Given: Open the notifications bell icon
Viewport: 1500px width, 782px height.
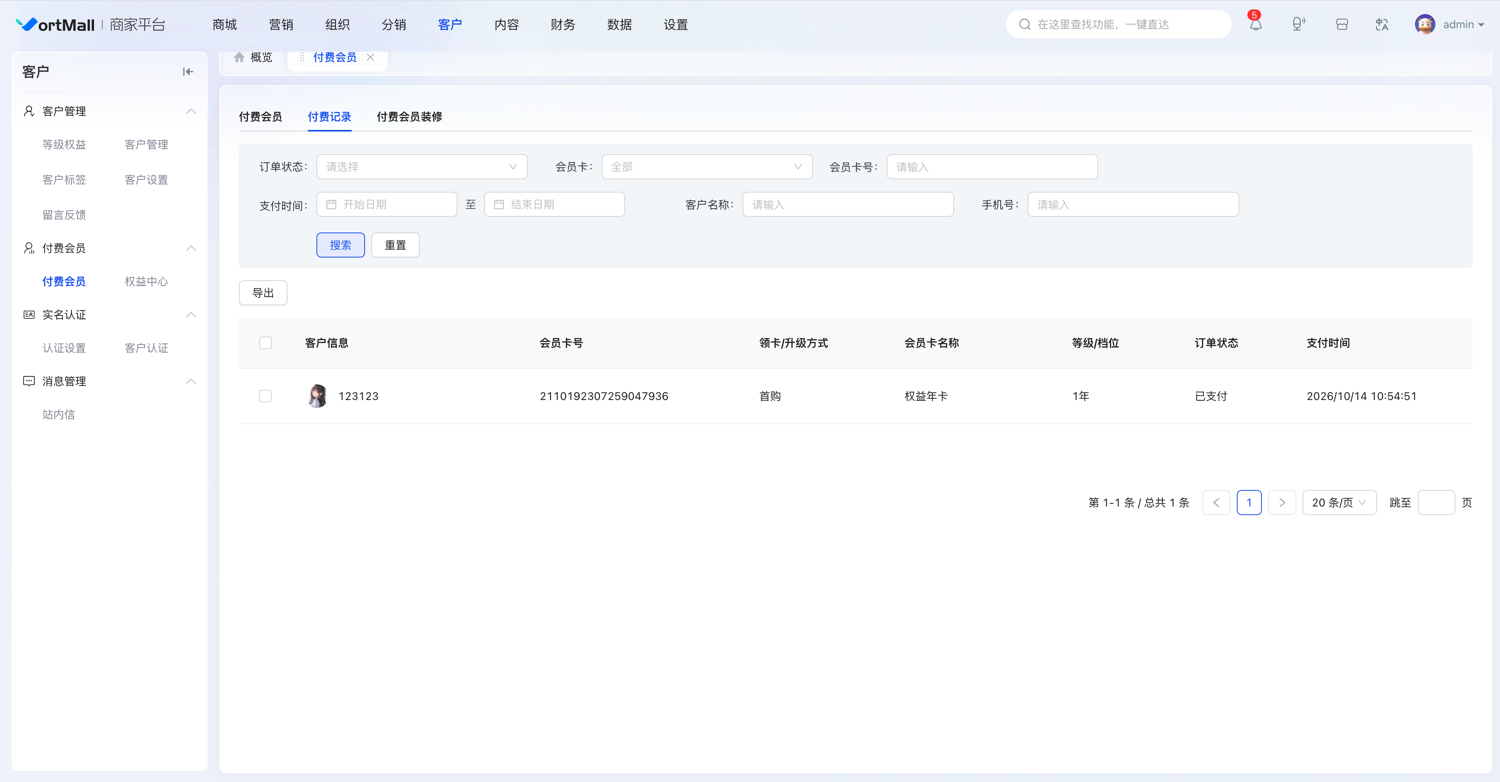Looking at the screenshot, I should point(1256,24).
